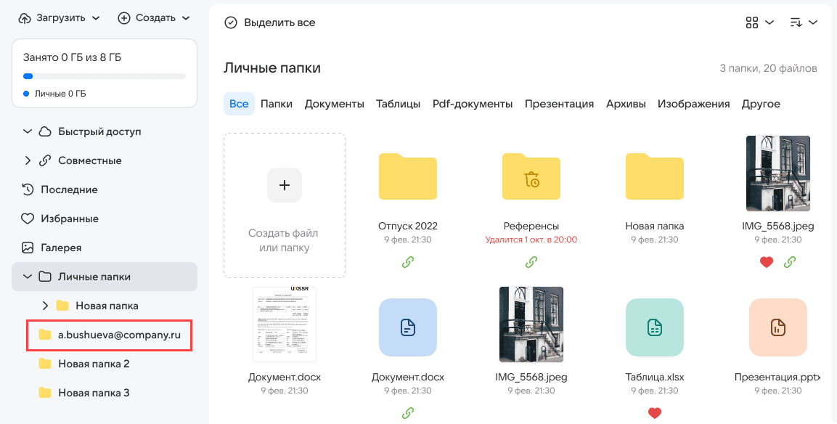
Task: Click the link icon beside Совместные
Action: [x=46, y=160]
